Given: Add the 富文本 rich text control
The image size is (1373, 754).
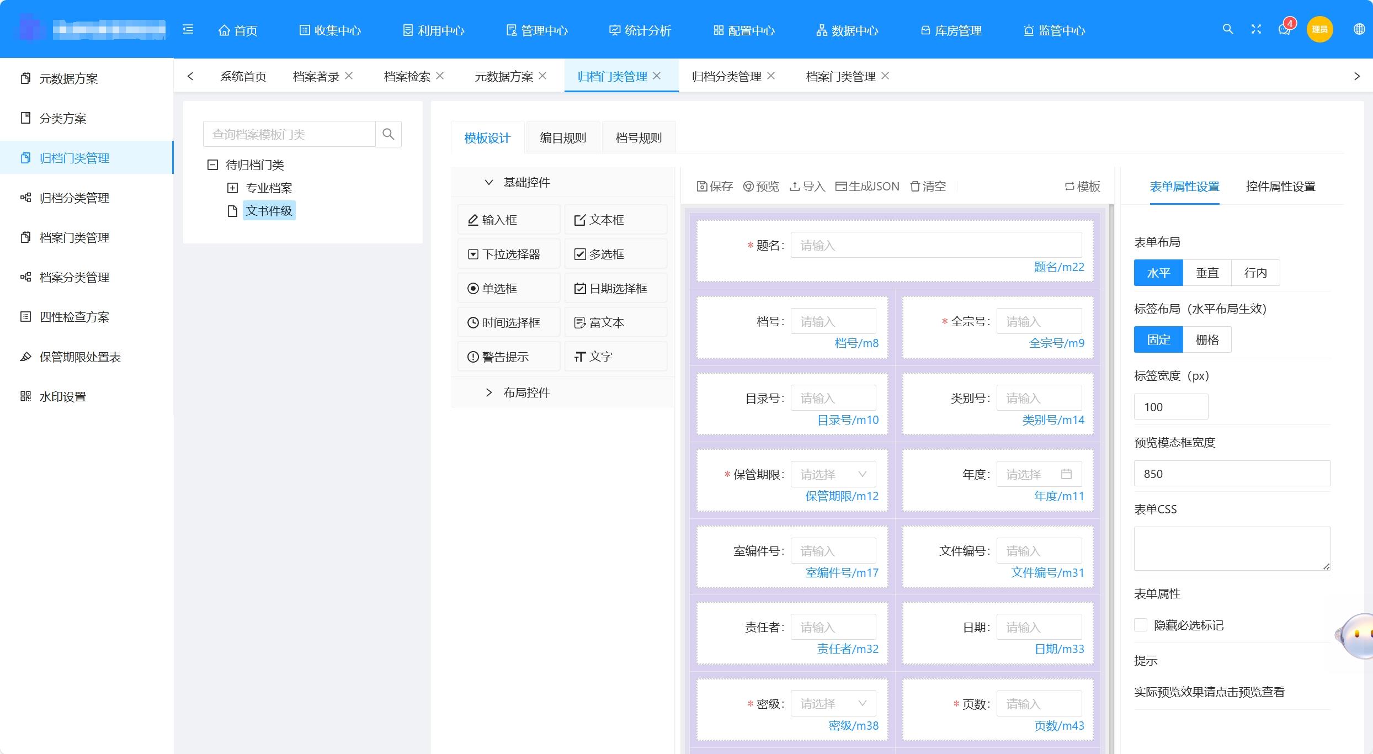Looking at the screenshot, I should click(616, 322).
